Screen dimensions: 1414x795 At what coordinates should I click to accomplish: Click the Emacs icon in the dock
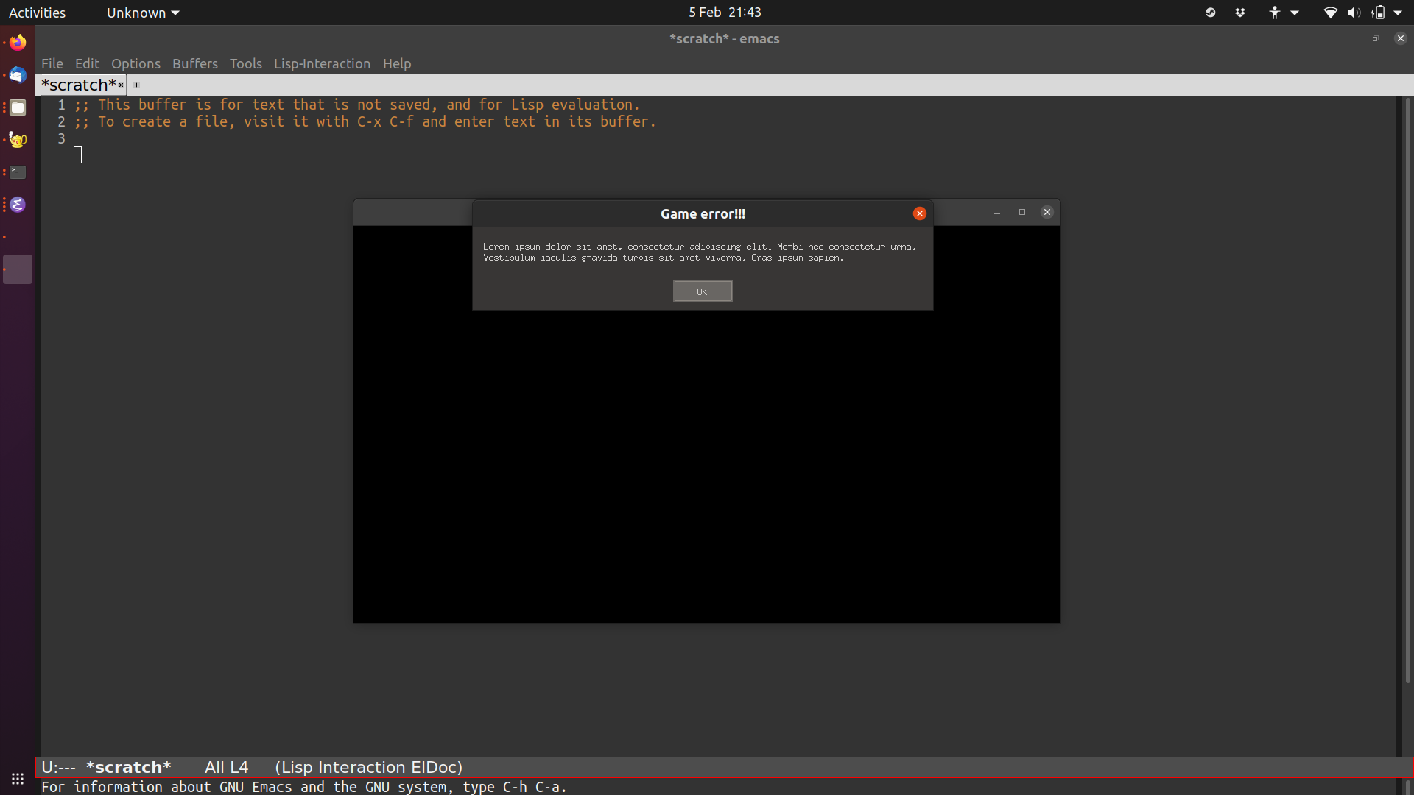coord(17,204)
